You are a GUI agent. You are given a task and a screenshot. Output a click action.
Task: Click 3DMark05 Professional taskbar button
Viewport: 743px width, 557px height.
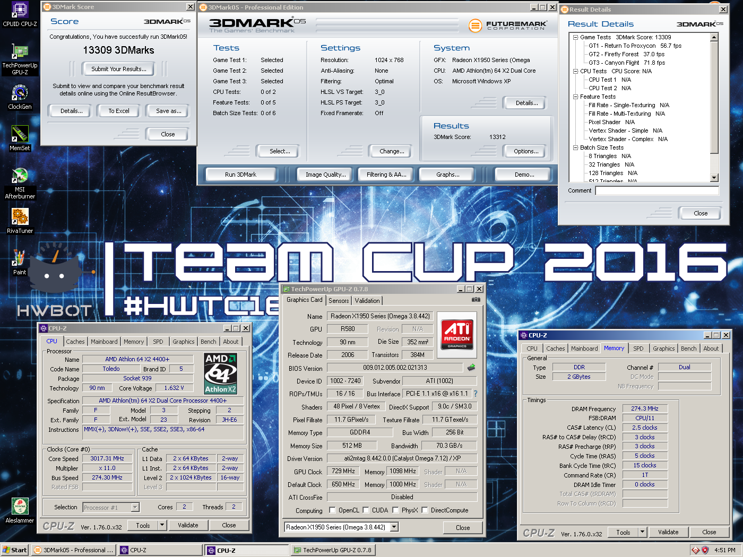[74, 550]
